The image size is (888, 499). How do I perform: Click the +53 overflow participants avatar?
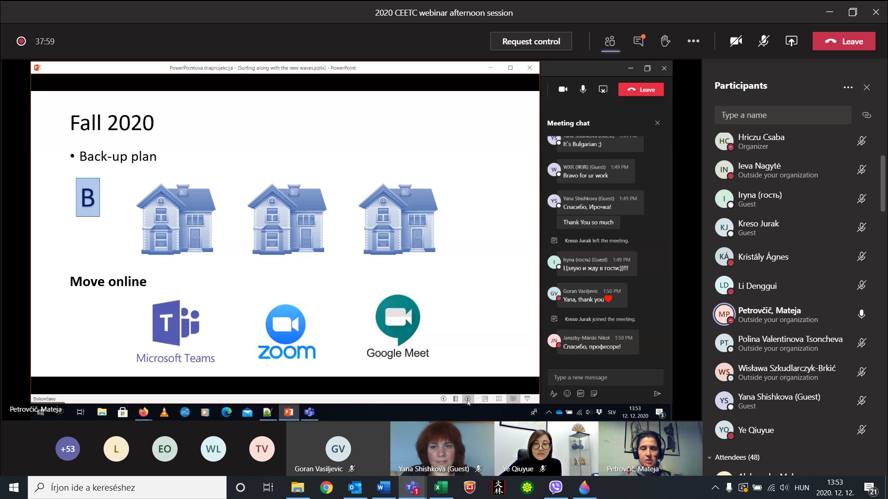tap(68, 449)
